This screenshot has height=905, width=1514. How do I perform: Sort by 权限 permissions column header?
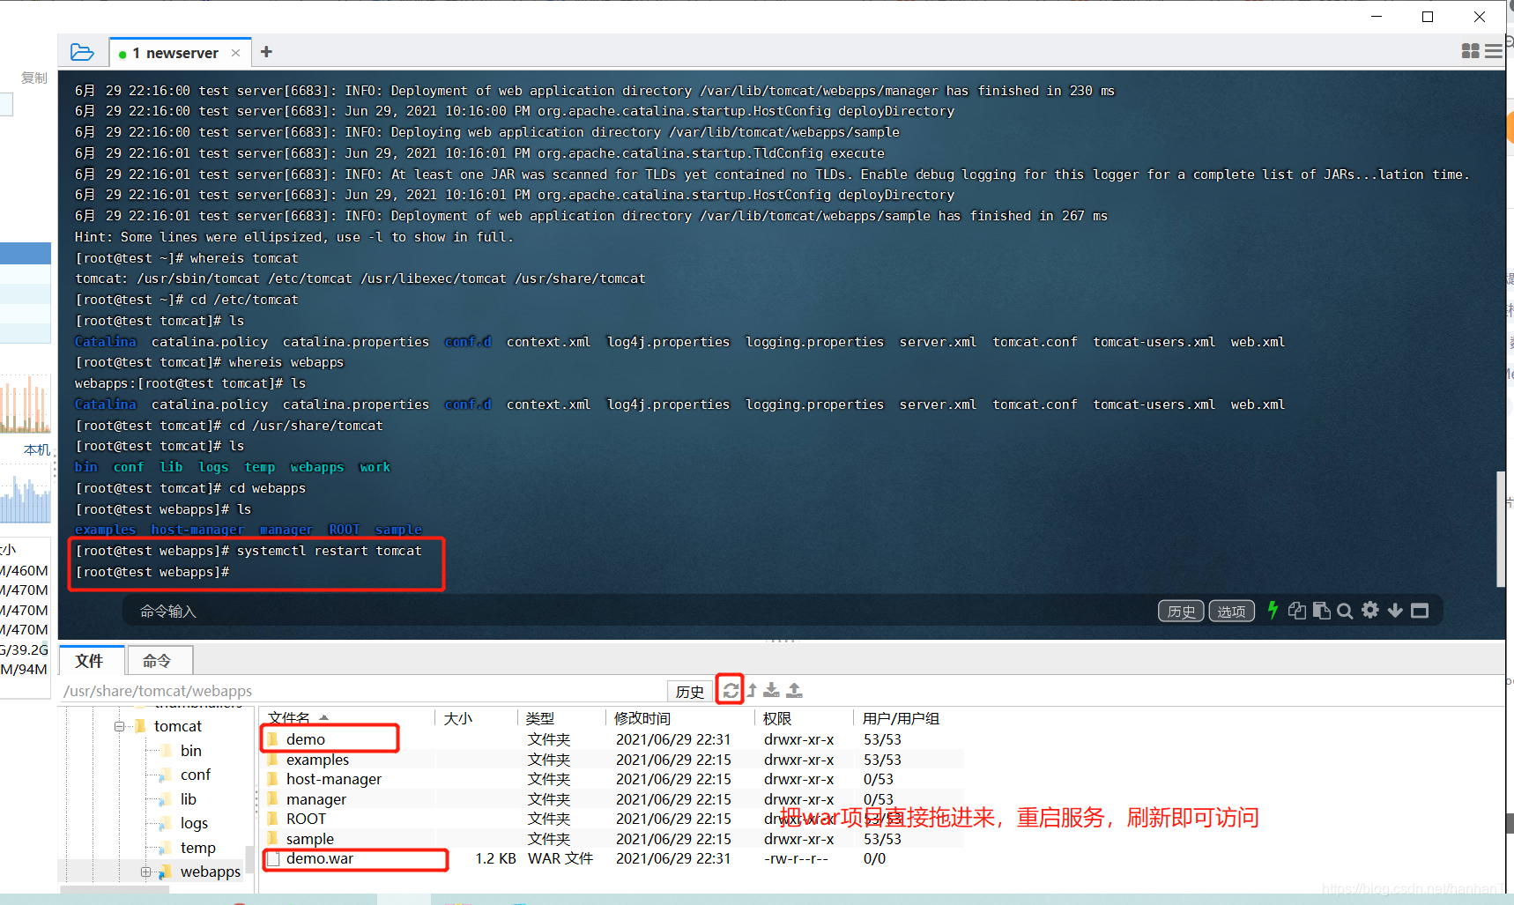(x=803, y=718)
